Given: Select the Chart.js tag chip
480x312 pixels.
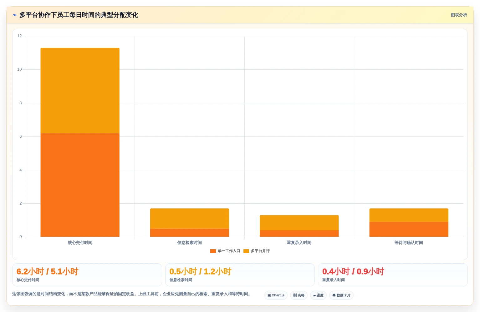Looking at the screenshot, I should tap(276, 295).
